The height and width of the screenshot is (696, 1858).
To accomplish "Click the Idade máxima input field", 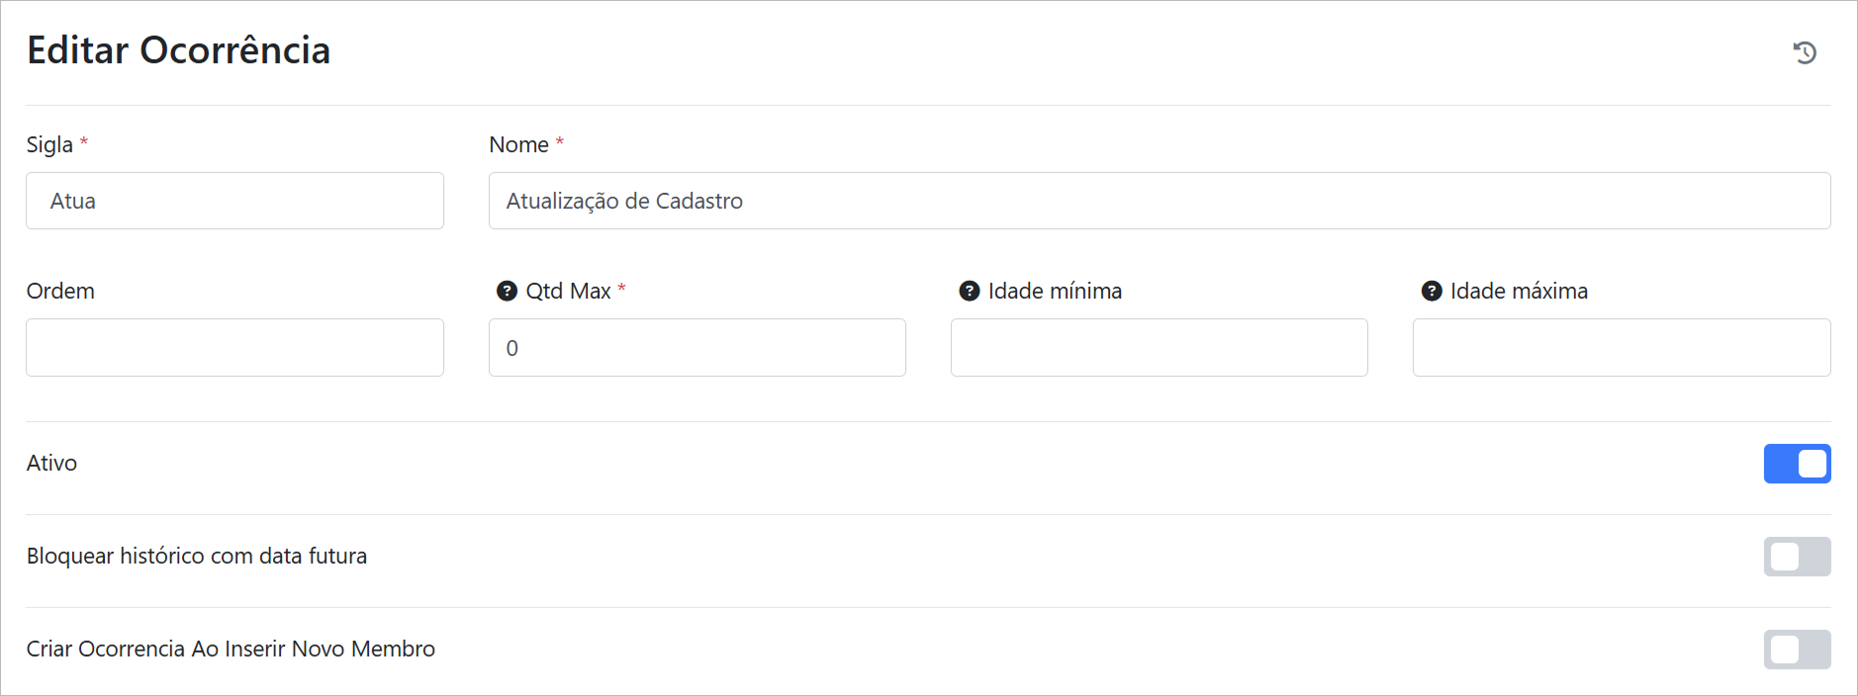I will [x=1621, y=347].
